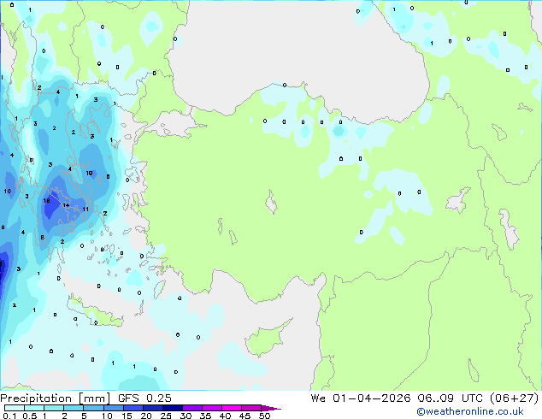Click the 25–30 mm dark navy legend swatch
The image size is (542, 419).
click(x=172, y=408)
